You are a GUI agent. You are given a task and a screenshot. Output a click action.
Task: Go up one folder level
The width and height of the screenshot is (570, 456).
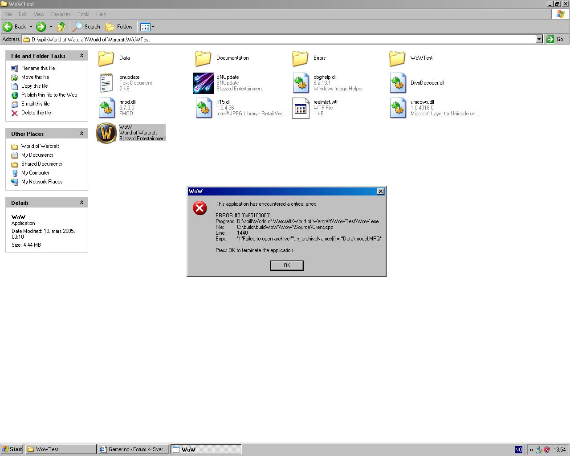coord(61,27)
